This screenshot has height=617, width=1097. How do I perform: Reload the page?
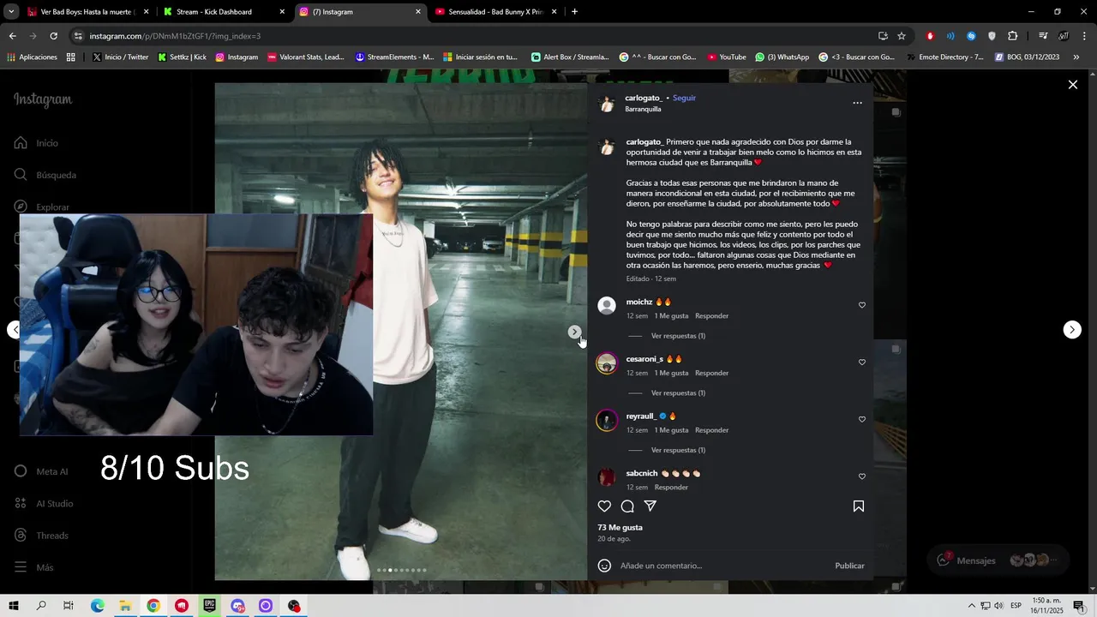point(53,36)
